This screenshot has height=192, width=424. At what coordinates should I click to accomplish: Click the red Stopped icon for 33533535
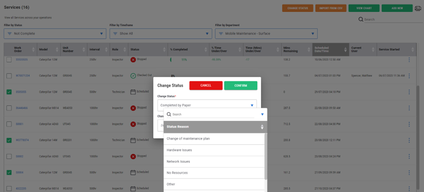click(133, 60)
